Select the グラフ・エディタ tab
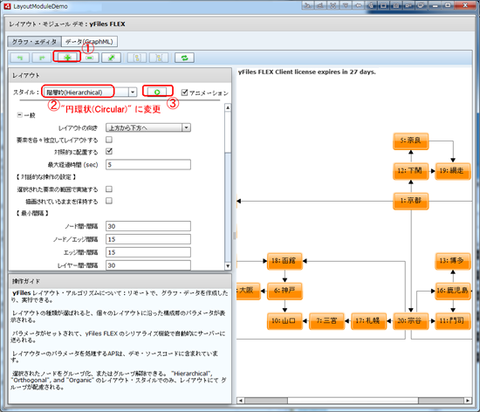The width and height of the screenshot is (480, 412). 34,42
